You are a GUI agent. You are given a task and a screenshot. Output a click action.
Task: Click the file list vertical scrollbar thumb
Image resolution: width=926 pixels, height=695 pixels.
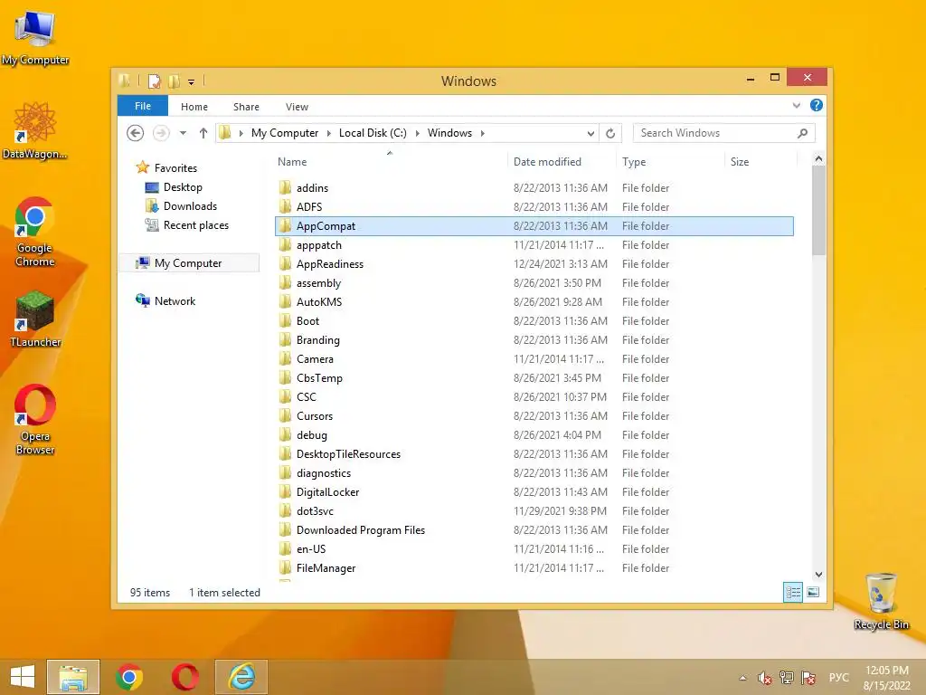[x=818, y=210]
